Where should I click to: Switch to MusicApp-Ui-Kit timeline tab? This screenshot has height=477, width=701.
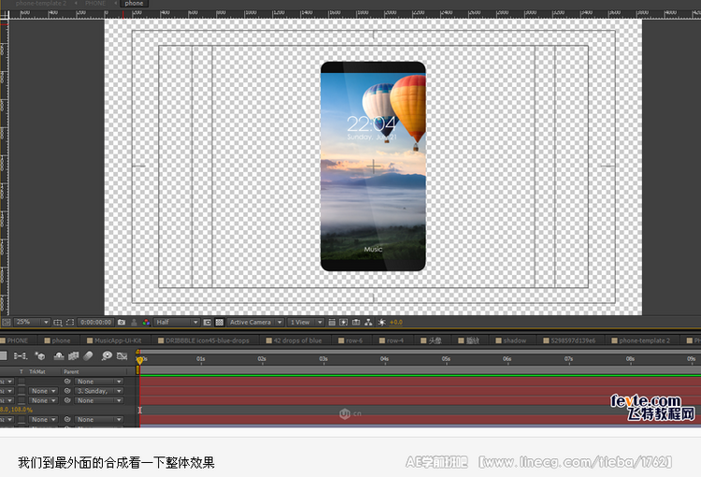(x=115, y=340)
